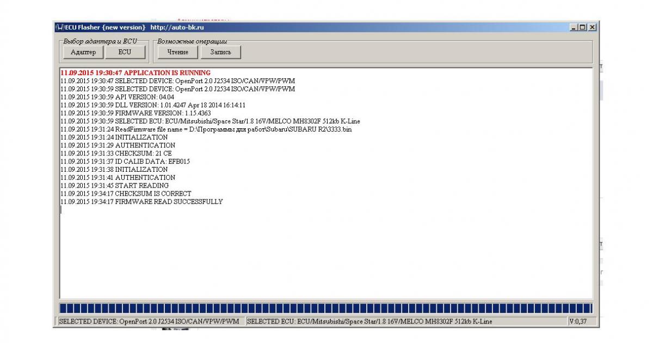Image resolution: width=653 pixels, height=343 pixels.
Task: Click the START READING log line
Action: 114,185
